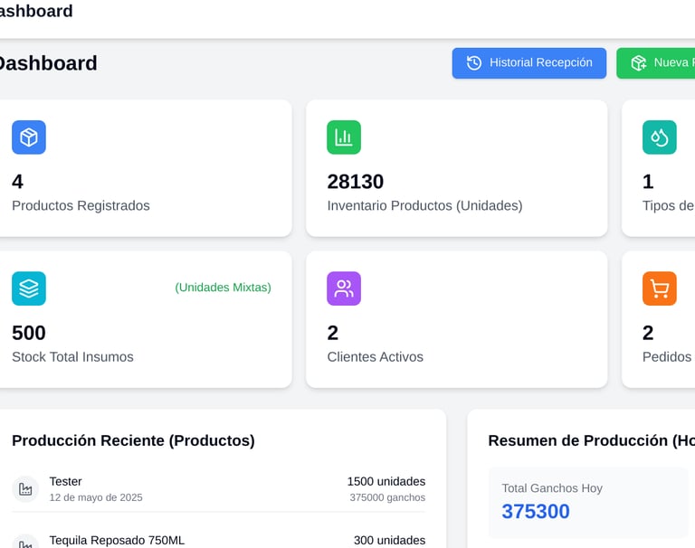Click the 300 unidades value
The image size is (695, 548).
(390, 541)
